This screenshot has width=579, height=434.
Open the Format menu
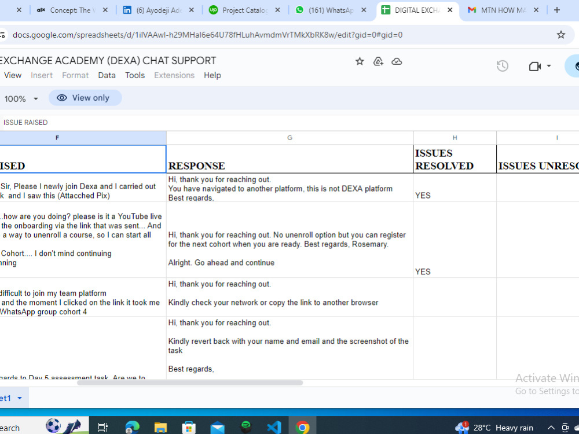click(75, 75)
